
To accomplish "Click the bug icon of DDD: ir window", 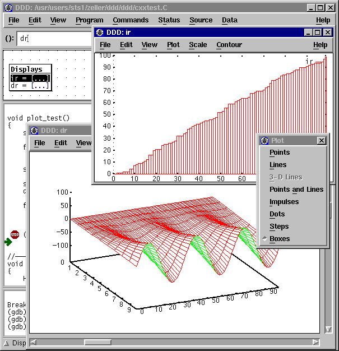I will [x=100, y=33].
